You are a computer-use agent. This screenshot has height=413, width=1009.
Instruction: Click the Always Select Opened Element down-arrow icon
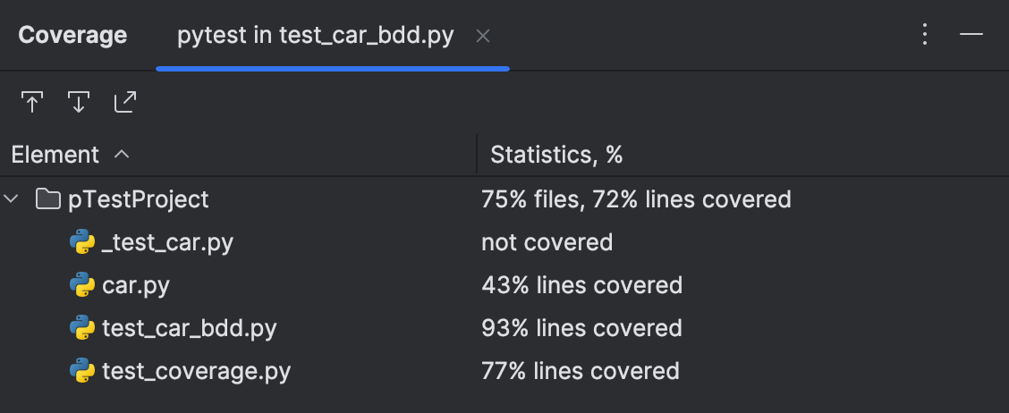(x=79, y=103)
